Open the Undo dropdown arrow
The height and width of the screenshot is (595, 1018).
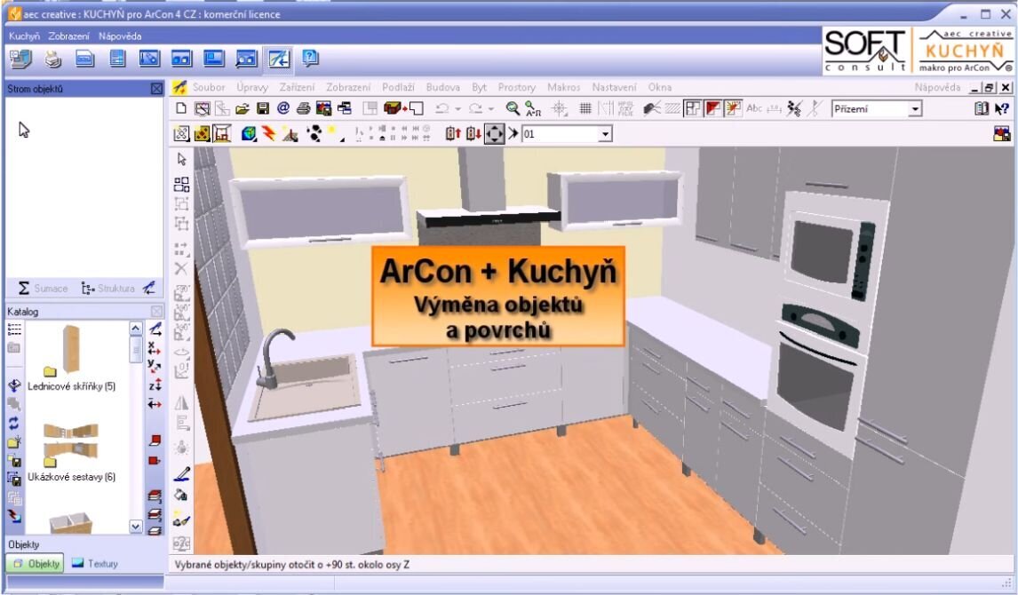(x=459, y=108)
